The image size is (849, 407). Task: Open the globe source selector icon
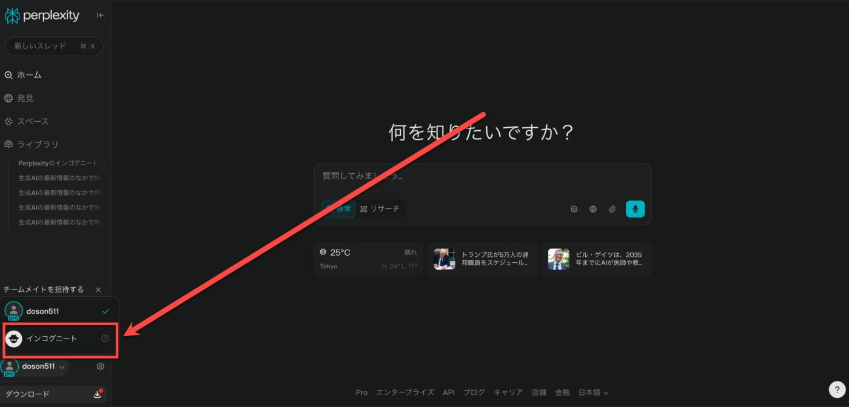point(593,209)
